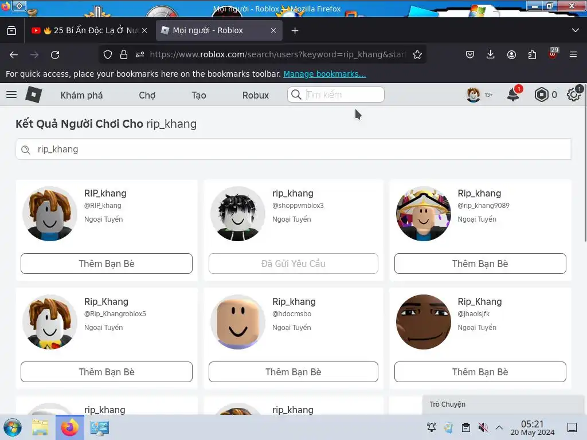The image size is (587, 440).
Task: Add @hdocmsbo as friend
Action: [x=293, y=372]
